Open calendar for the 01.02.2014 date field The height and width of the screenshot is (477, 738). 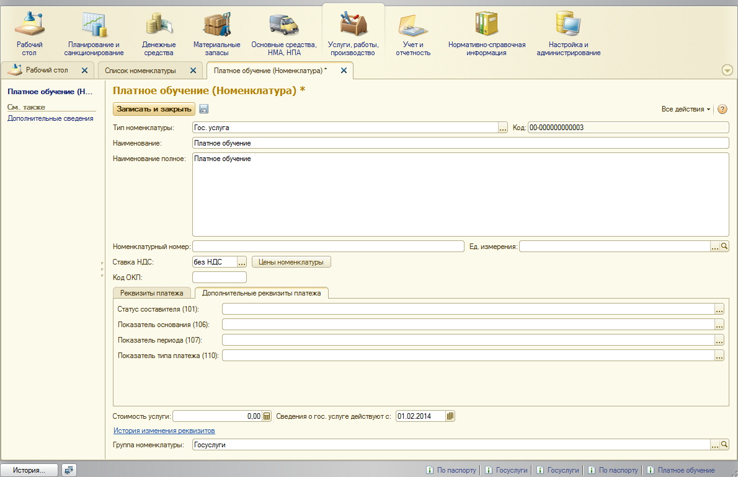pyautogui.click(x=450, y=416)
